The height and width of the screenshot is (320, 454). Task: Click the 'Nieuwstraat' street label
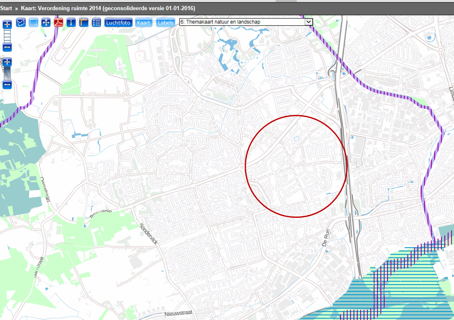(x=179, y=313)
